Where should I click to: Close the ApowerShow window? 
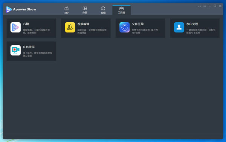pyautogui.click(x=220, y=6)
